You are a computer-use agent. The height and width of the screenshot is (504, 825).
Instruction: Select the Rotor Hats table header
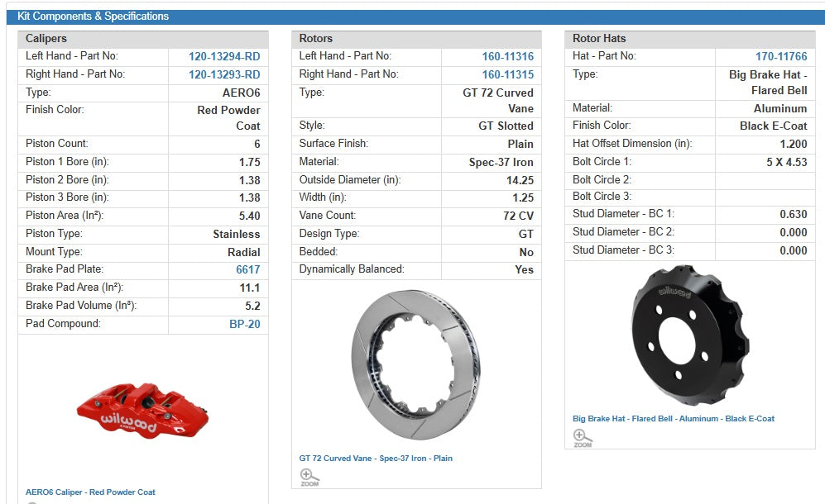click(599, 39)
